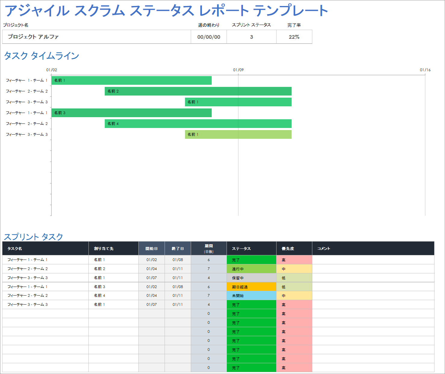Click the 名前 4 bar in the timeline

198,123
